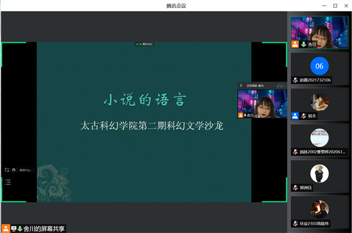Click the green microphone icon beside 舍川's name
This screenshot has height=233, width=352.
click(304, 44)
